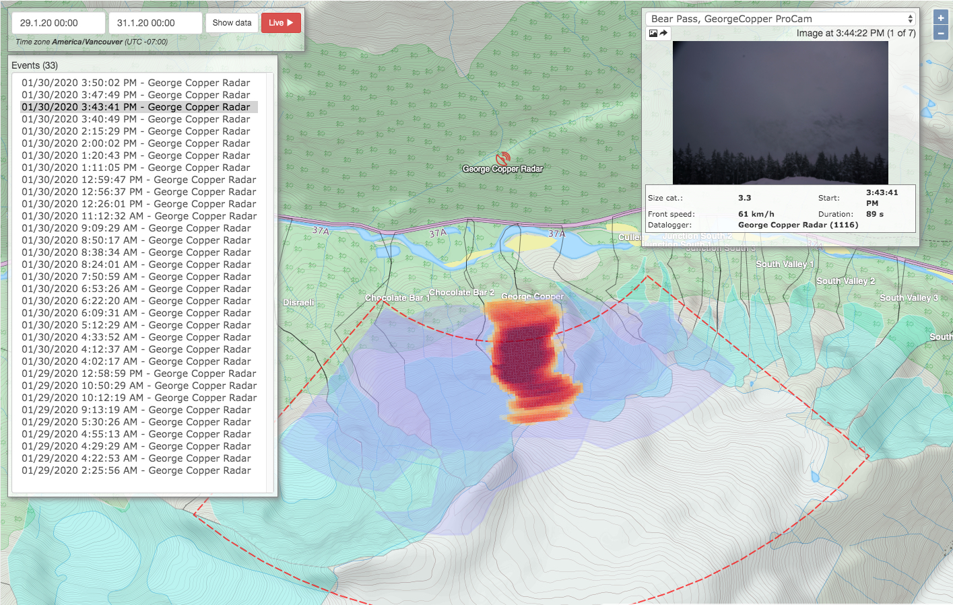This screenshot has height=605, width=953.
Task: Select event 01/30/2020 12:59:47 PM
Action: coord(139,180)
